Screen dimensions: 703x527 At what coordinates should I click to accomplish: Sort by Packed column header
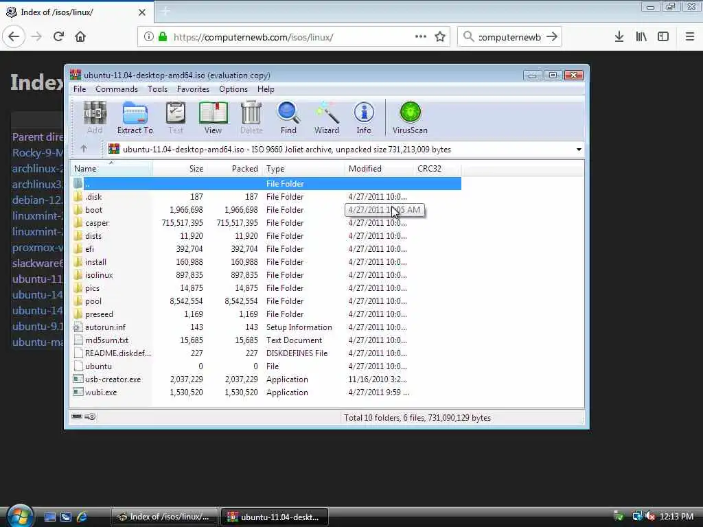[x=235, y=169]
